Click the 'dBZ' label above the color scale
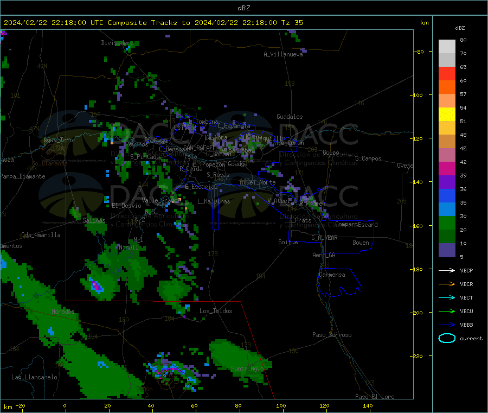Screen dimensions: 488x413 [460, 28]
